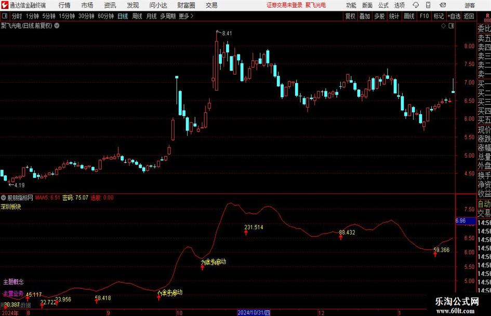Click the 画线 drawing button

pyautogui.click(x=409, y=16)
